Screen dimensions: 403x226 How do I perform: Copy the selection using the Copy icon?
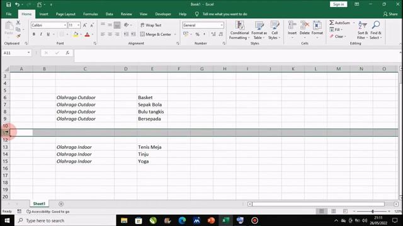point(18,30)
